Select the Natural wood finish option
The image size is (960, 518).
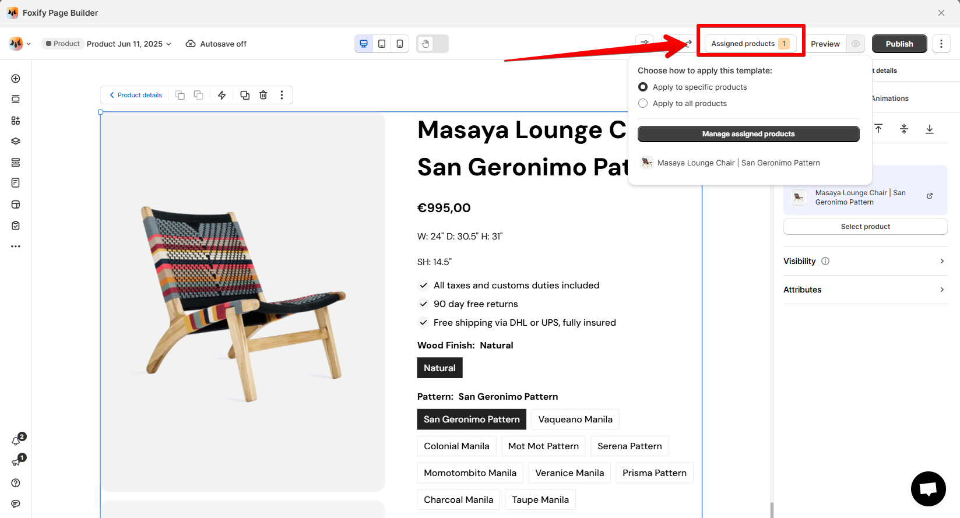pos(440,368)
